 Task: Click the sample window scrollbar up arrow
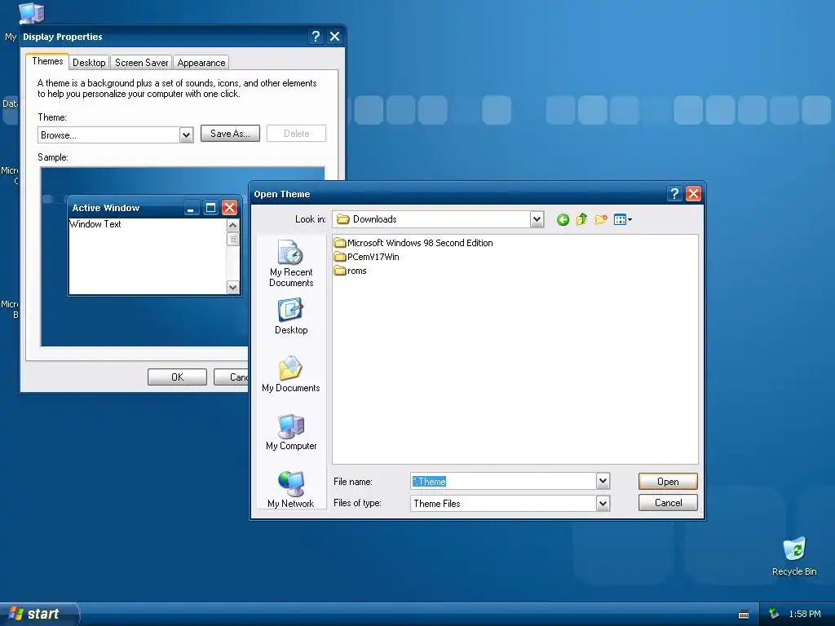232,225
